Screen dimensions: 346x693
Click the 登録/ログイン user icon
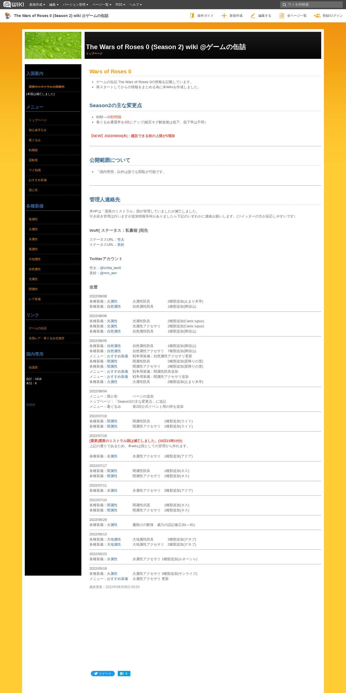317,16
